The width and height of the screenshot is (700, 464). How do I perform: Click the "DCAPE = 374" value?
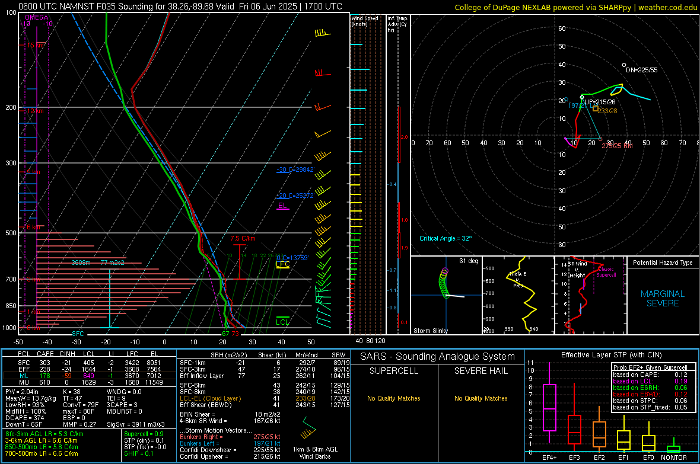tap(24, 418)
